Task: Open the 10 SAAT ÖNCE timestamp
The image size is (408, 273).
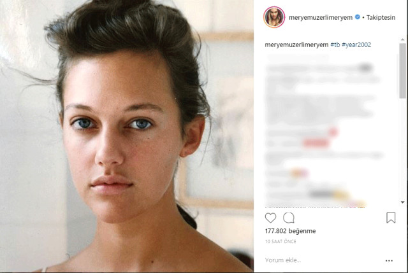Action: pos(280,242)
